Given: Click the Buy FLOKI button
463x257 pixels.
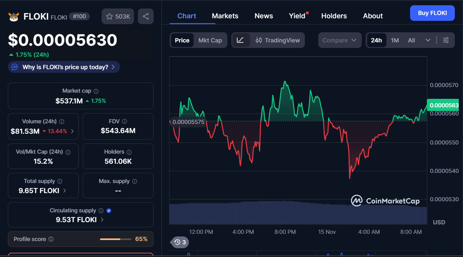Looking at the screenshot, I should [x=432, y=13].
